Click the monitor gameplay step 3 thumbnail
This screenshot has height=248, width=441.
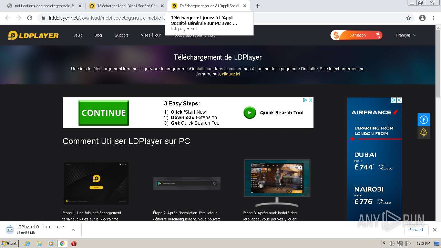pos(277,183)
